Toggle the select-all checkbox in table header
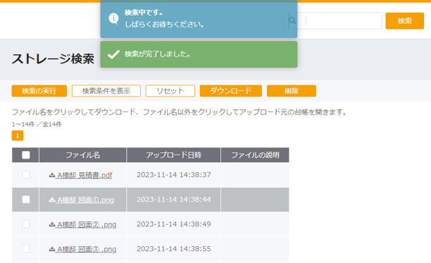This screenshot has width=431, height=263. tap(26, 155)
